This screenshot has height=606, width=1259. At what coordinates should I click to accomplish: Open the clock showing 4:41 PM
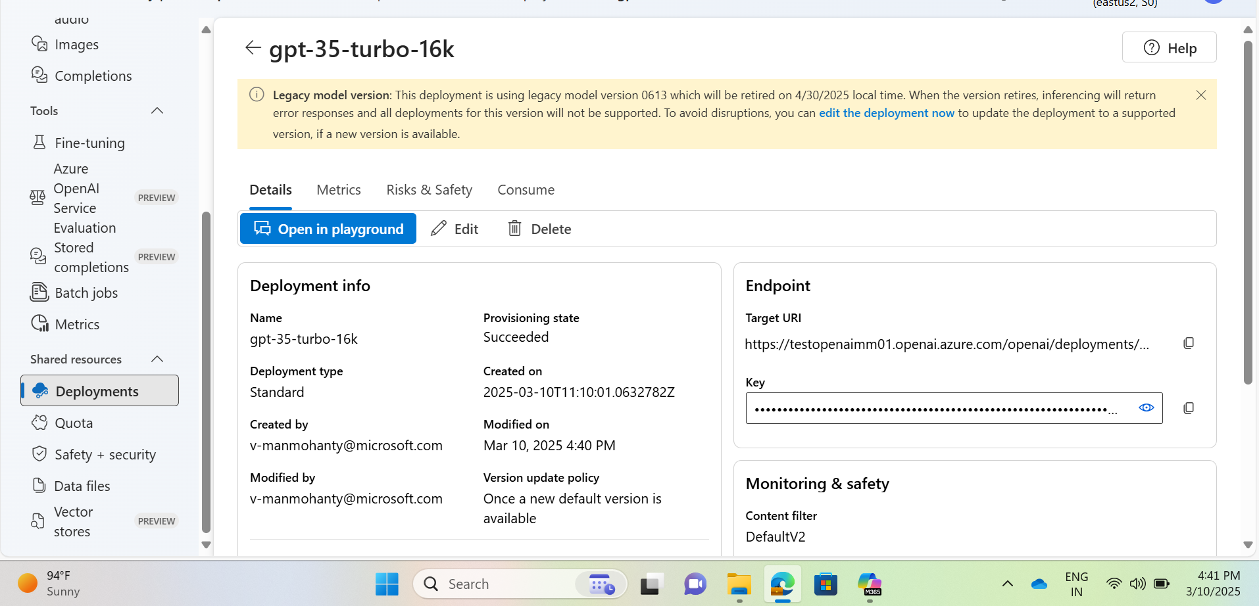tap(1213, 584)
